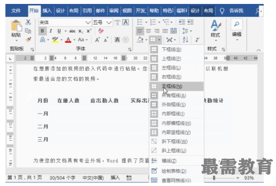The width and height of the screenshot is (276, 186).
Task: Click the Copy icon
Action: [28, 31]
